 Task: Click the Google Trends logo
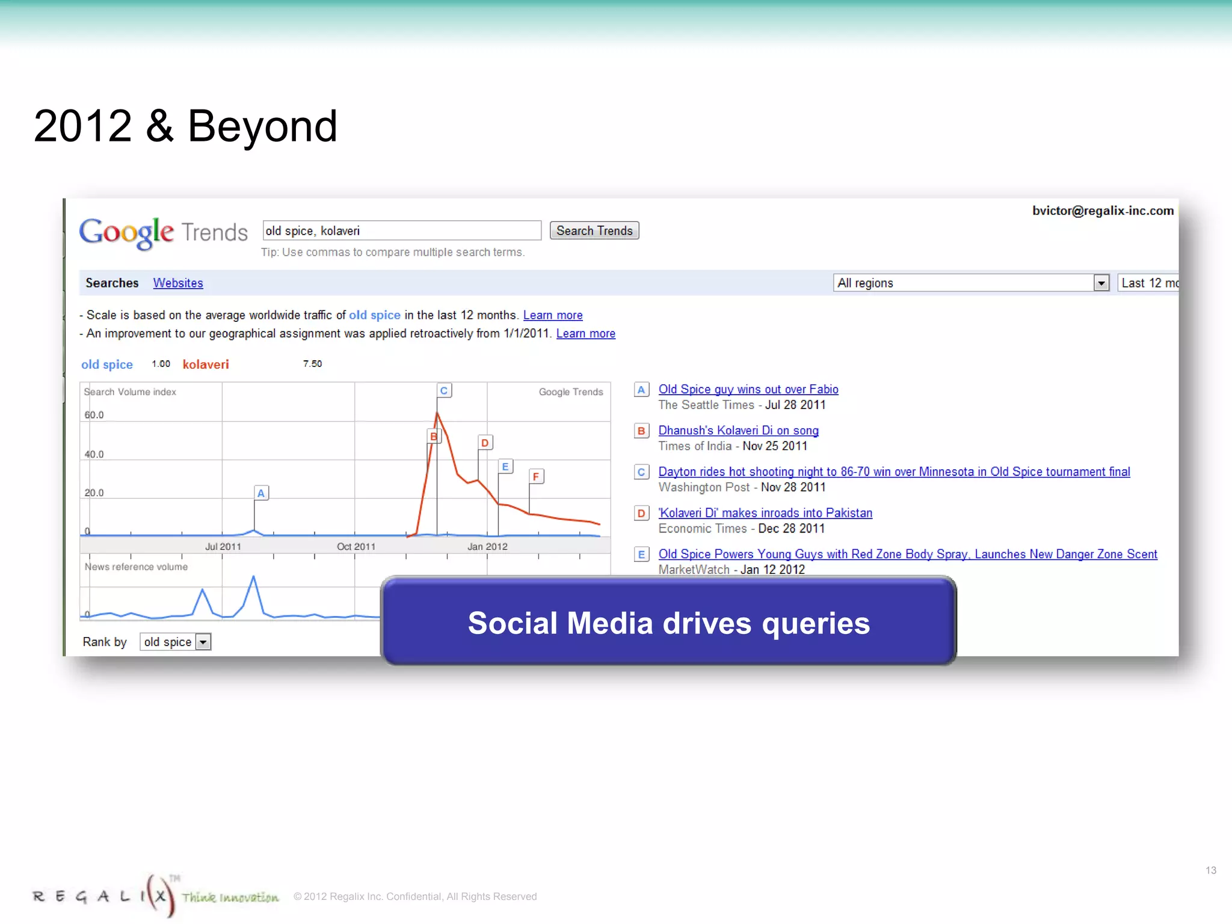tap(163, 233)
